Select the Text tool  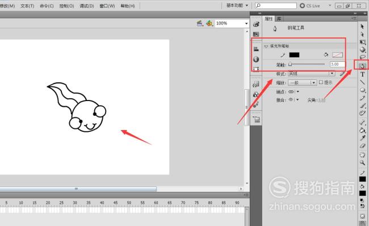pos(362,74)
